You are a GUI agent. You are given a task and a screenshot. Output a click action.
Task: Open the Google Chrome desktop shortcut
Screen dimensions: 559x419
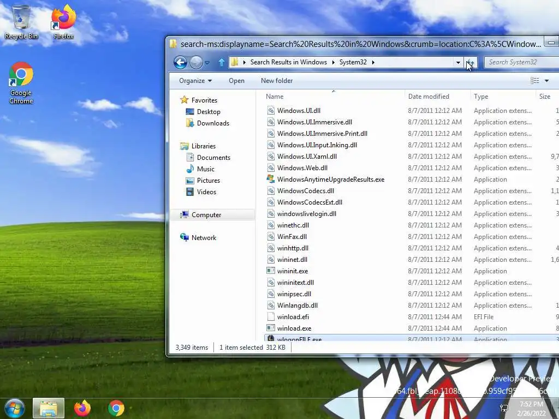[21, 83]
